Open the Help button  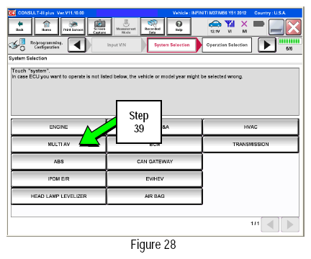(179, 26)
